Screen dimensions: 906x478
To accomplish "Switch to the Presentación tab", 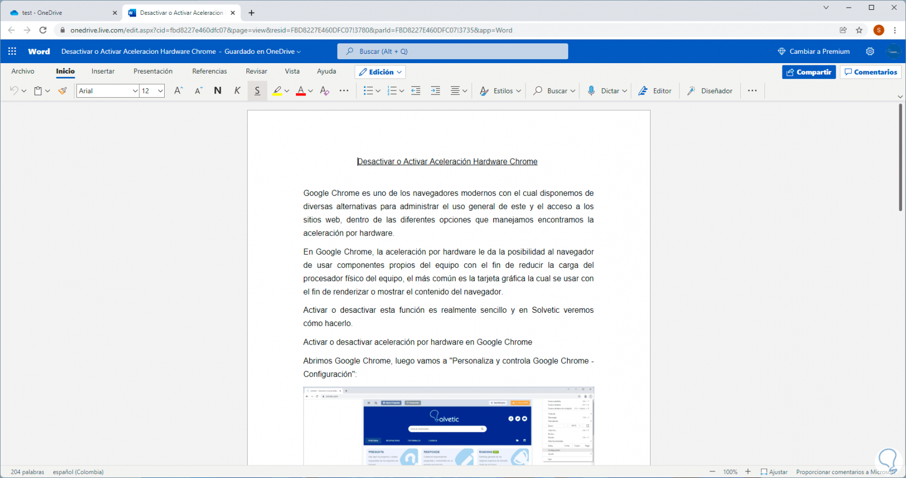I will pyautogui.click(x=153, y=71).
